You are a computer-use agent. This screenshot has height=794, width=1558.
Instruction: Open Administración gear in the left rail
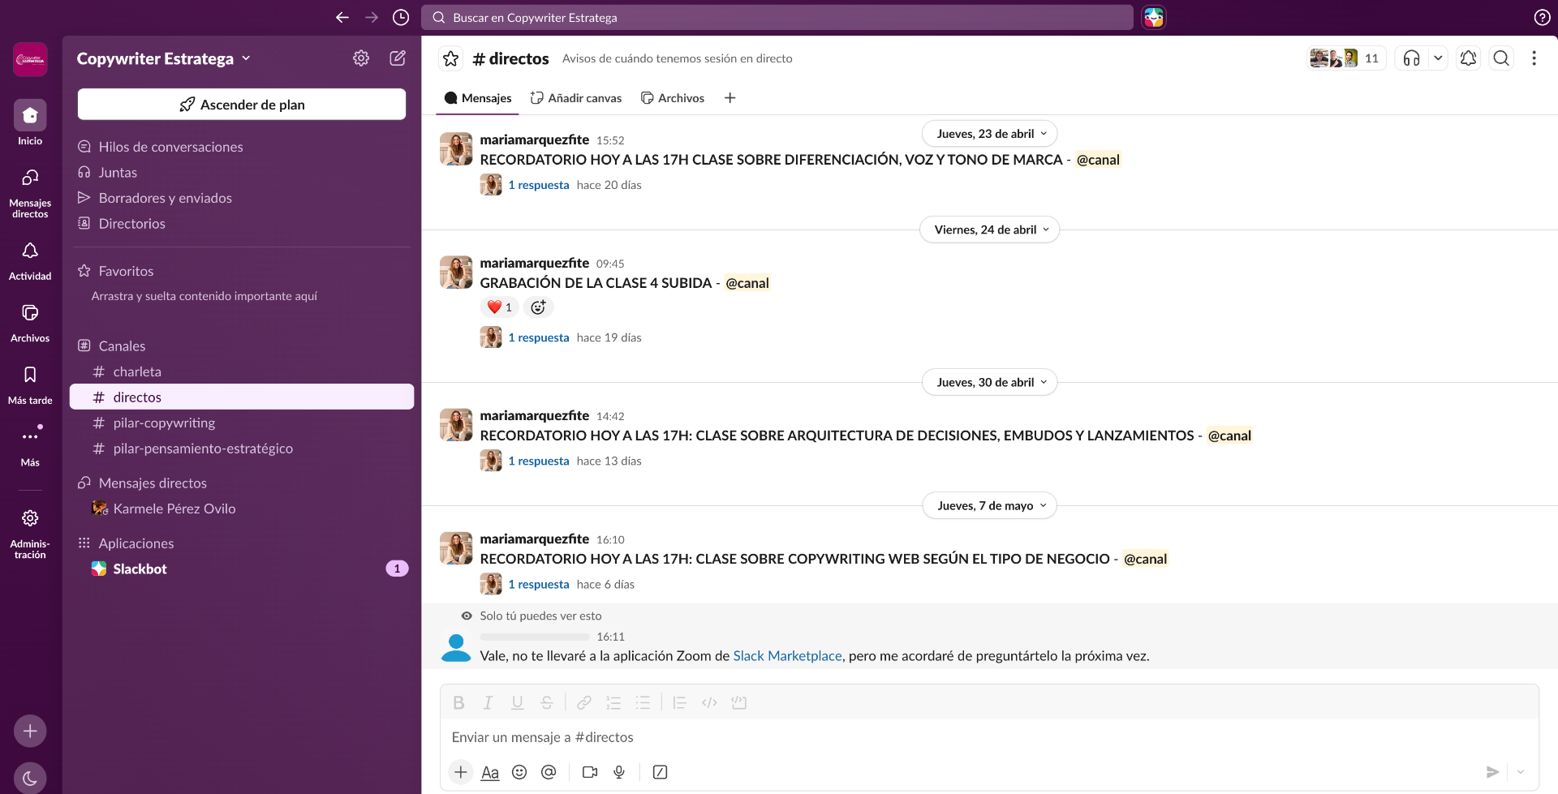point(30,533)
